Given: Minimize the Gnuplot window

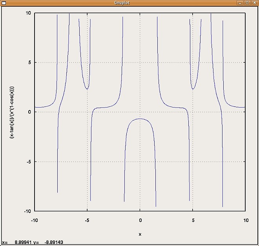Looking at the screenshot, I should [x=240, y=3].
